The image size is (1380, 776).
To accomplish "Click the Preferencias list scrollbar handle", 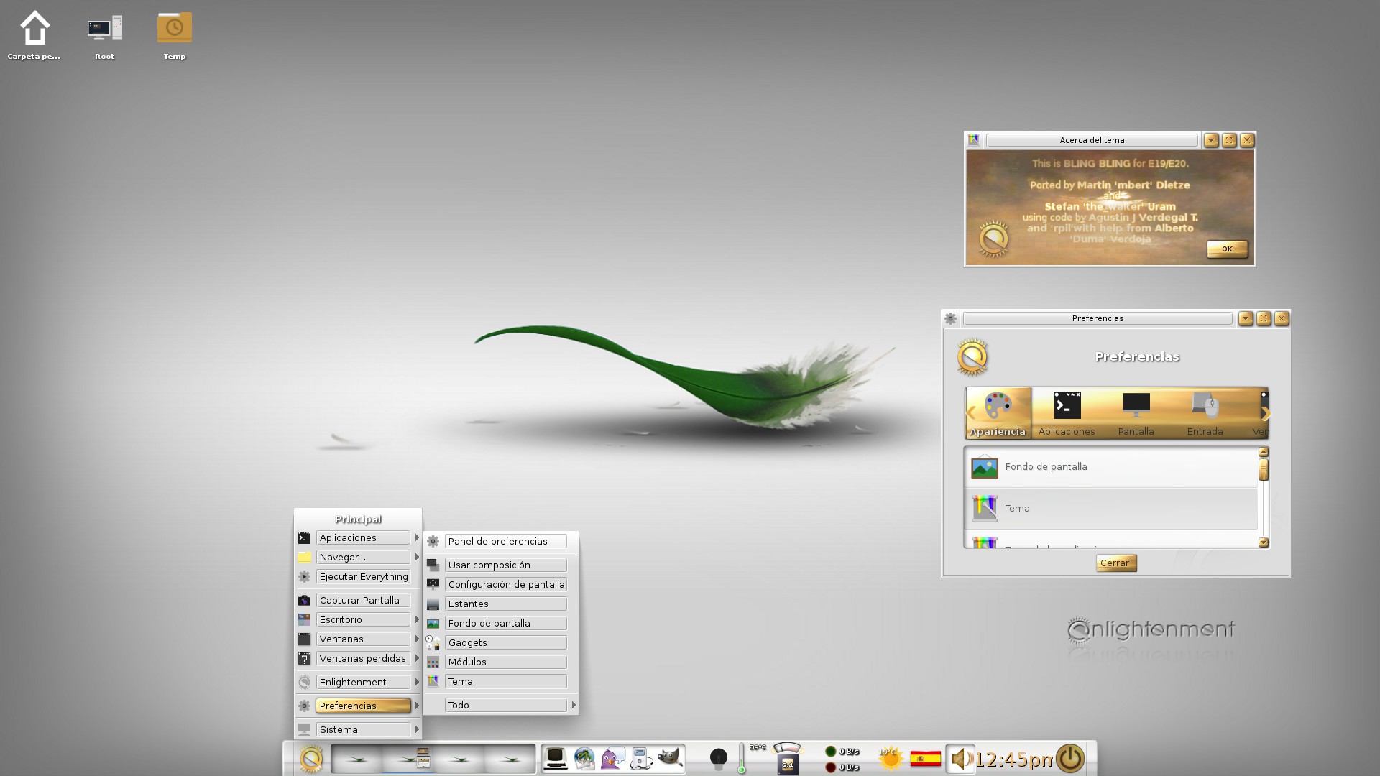I will [1264, 470].
